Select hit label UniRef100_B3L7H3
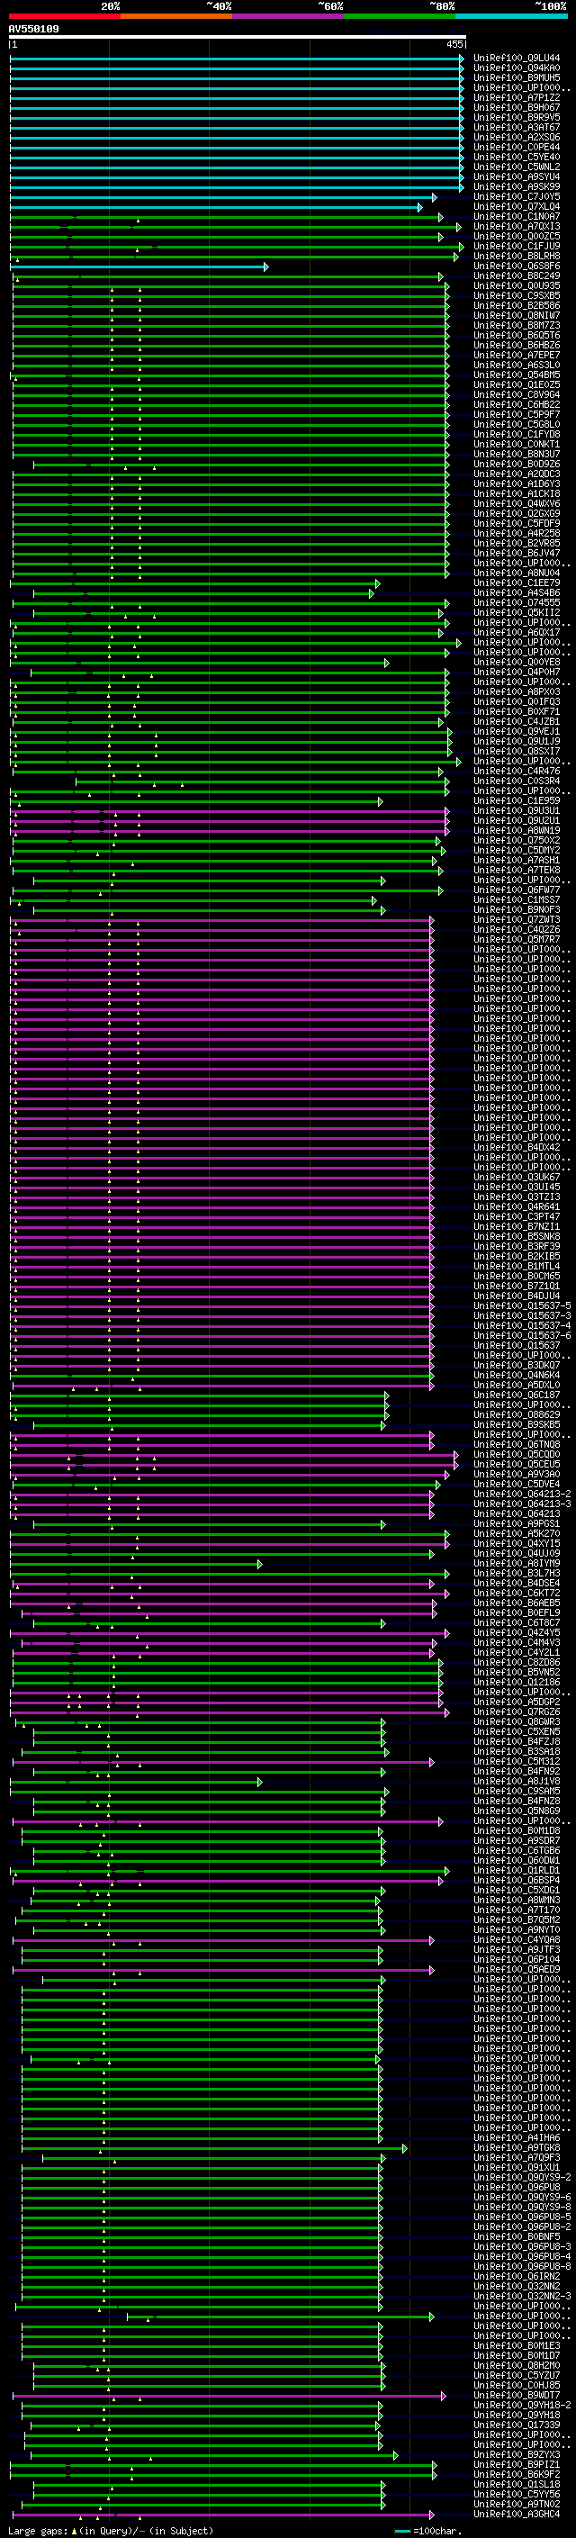Image resolution: width=576 pixels, height=2538 pixels. pos(517,1573)
